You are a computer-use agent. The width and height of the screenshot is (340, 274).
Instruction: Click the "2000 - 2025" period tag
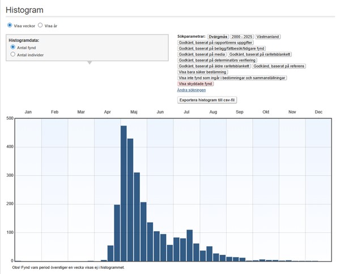pyautogui.click(x=241, y=36)
